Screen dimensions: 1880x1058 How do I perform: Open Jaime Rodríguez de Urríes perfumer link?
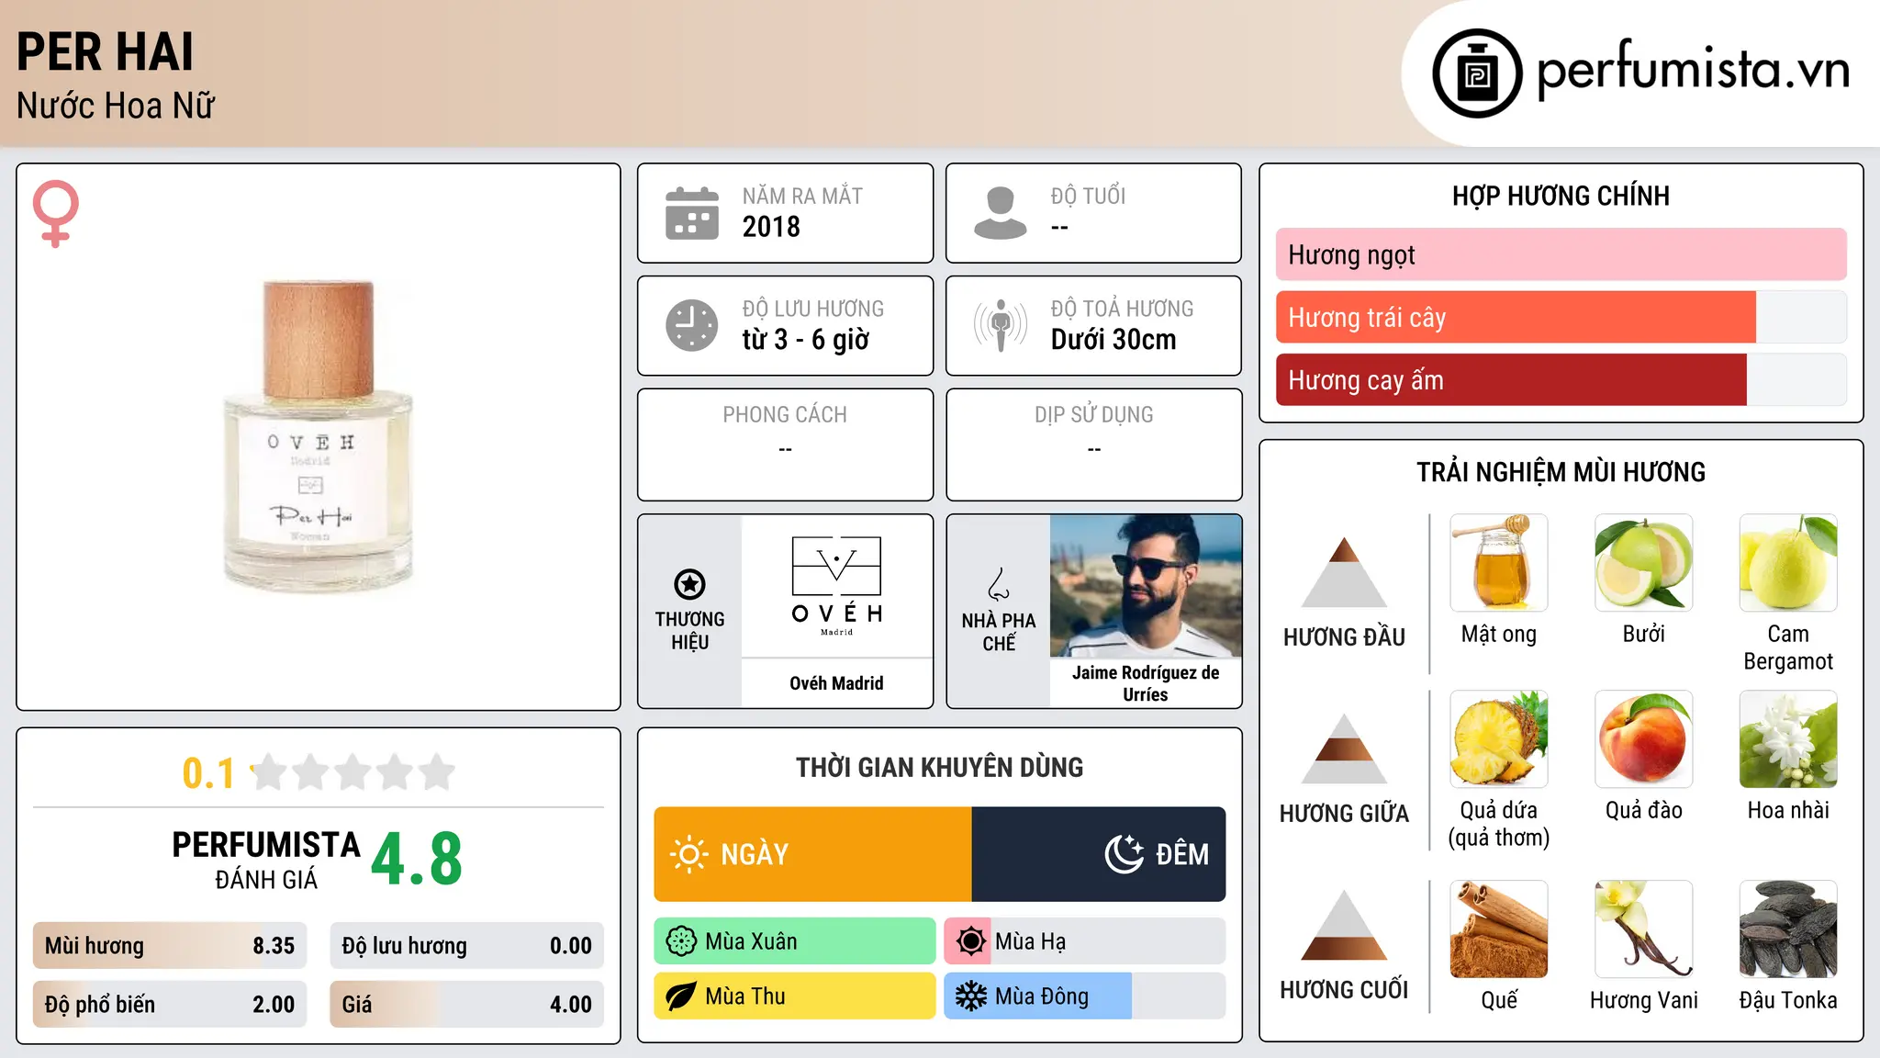[1146, 683]
